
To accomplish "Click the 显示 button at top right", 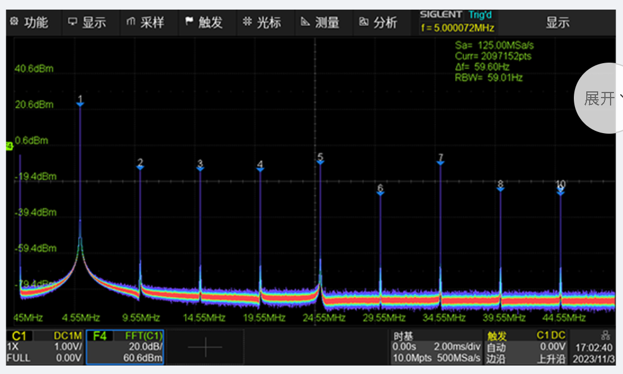I will [557, 22].
